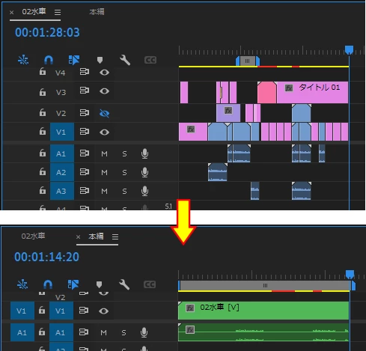366x351 pixels.
Task: Open wrench settings in lower timeline
Action: point(124,284)
